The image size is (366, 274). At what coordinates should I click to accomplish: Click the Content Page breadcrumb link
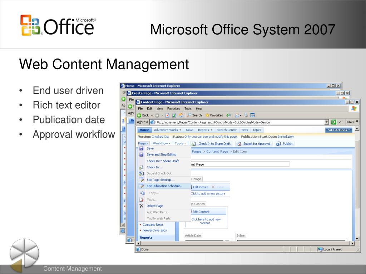(217, 151)
